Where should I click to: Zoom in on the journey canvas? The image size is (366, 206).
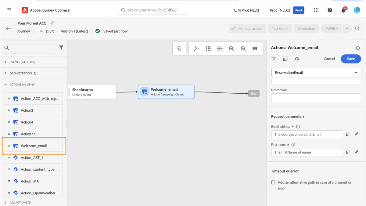(231, 49)
